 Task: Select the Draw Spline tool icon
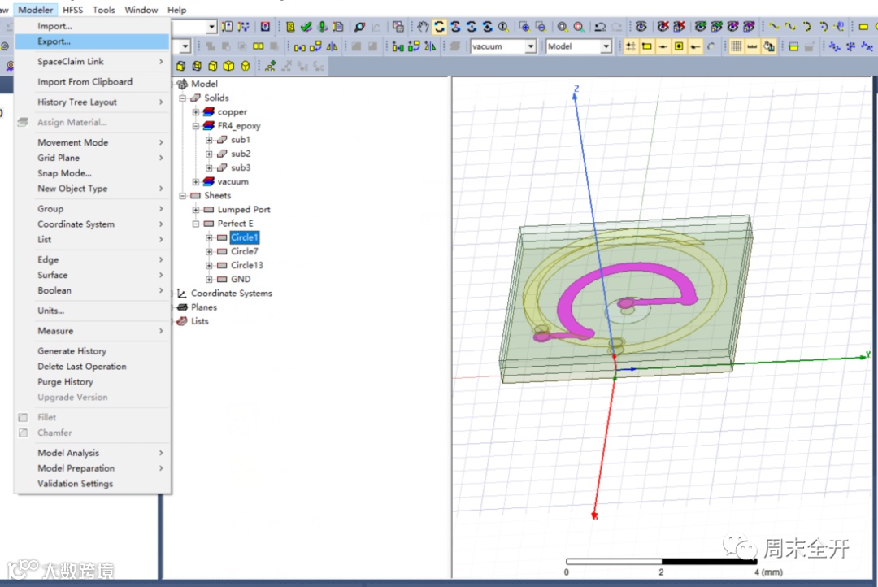[x=790, y=26]
